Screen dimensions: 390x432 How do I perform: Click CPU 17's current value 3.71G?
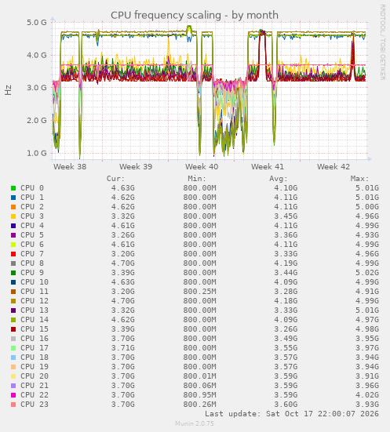pos(123,348)
